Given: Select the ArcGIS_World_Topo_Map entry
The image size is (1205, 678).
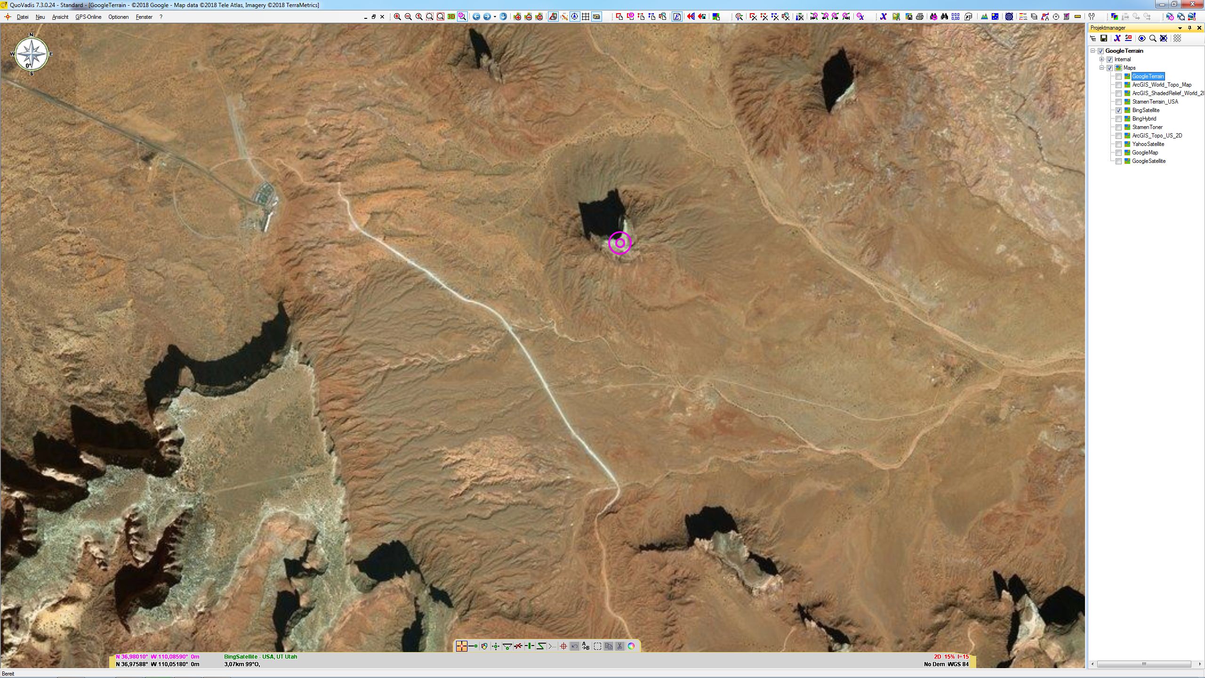Looking at the screenshot, I should pos(1161,85).
